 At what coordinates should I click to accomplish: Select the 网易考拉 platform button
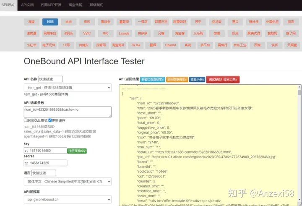click(x=50, y=33)
